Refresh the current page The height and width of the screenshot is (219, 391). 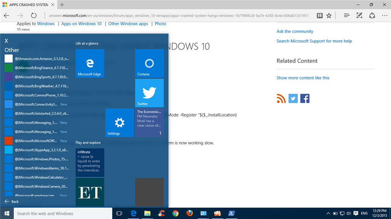point(34,16)
